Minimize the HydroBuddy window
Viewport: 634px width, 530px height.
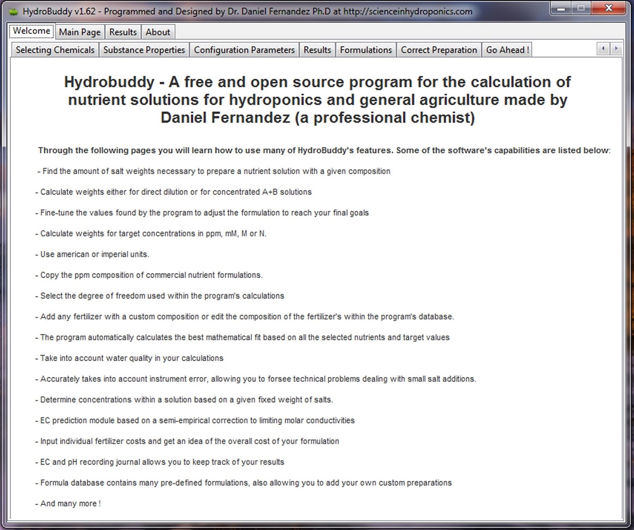561,8
